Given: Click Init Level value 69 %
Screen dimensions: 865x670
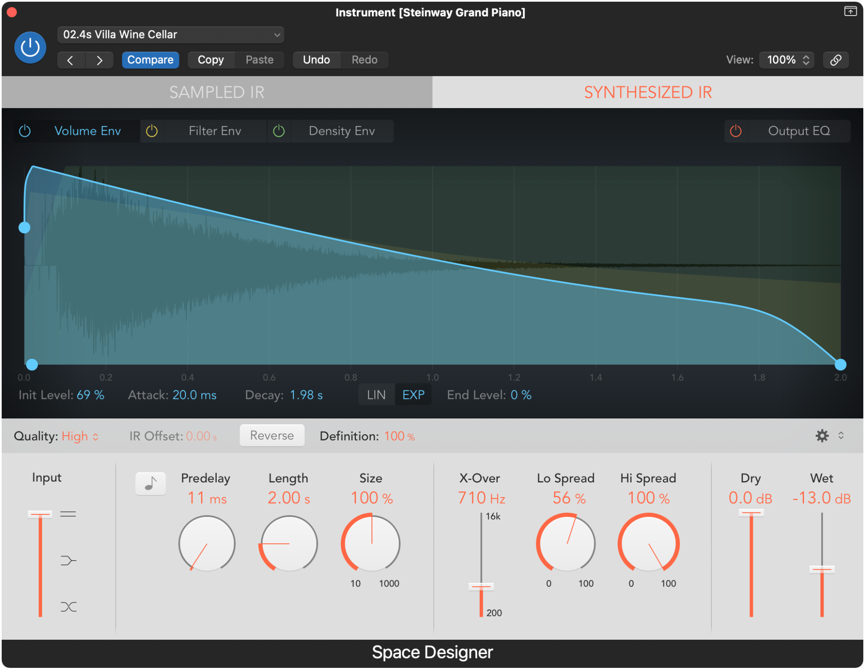Looking at the screenshot, I should [x=90, y=395].
